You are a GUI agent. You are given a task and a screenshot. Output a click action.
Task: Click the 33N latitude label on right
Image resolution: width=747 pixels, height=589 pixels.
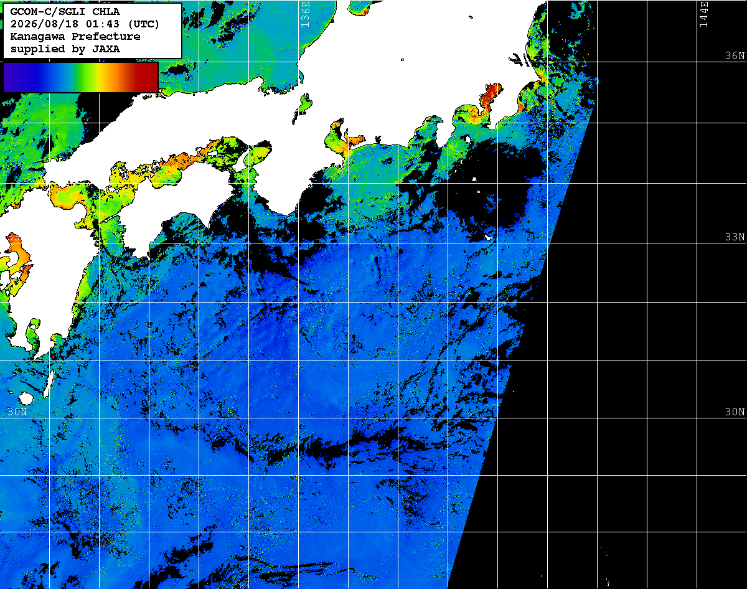735,237
